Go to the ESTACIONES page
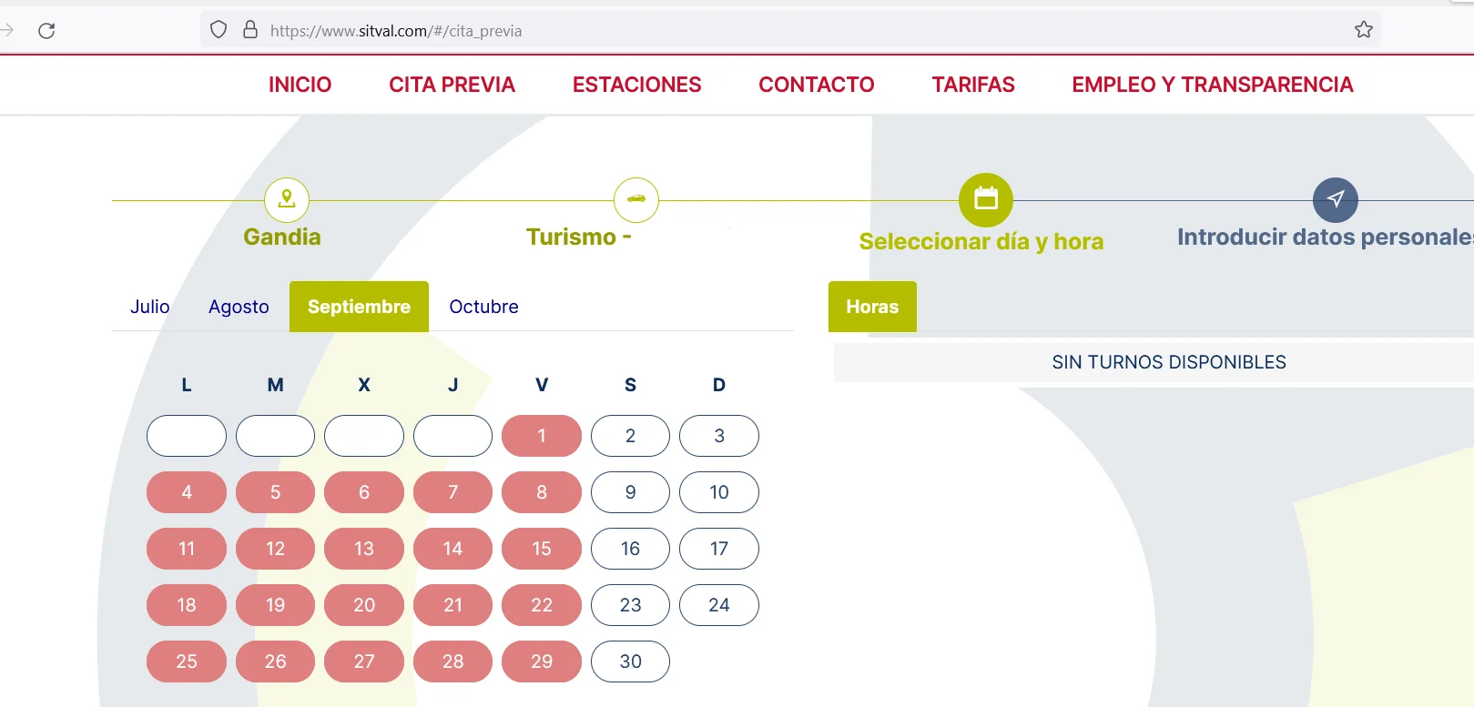1474x707 pixels. pyautogui.click(x=636, y=85)
